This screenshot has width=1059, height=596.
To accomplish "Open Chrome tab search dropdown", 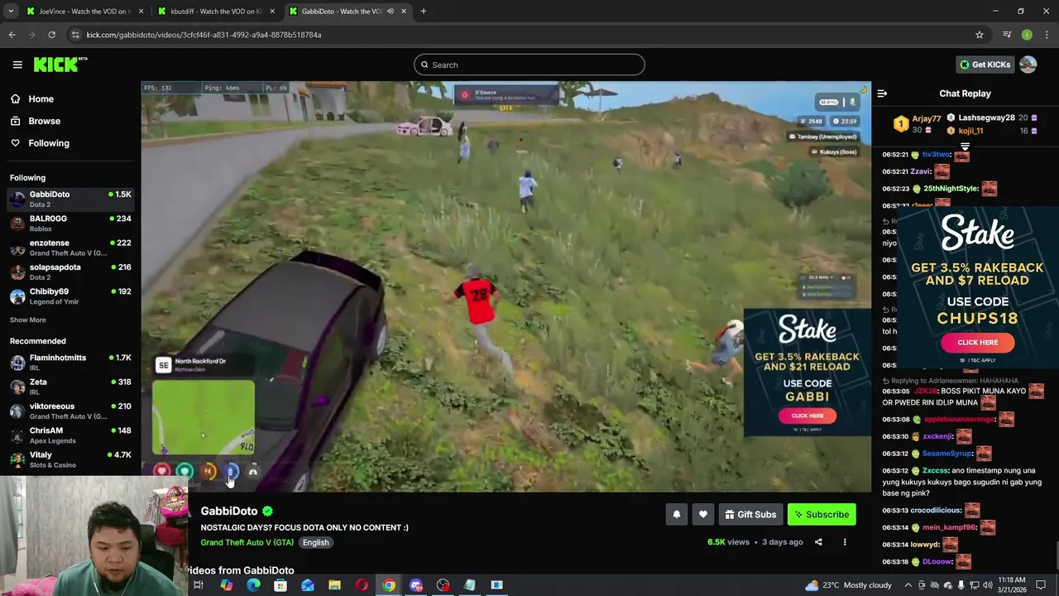I will coord(11,12).
